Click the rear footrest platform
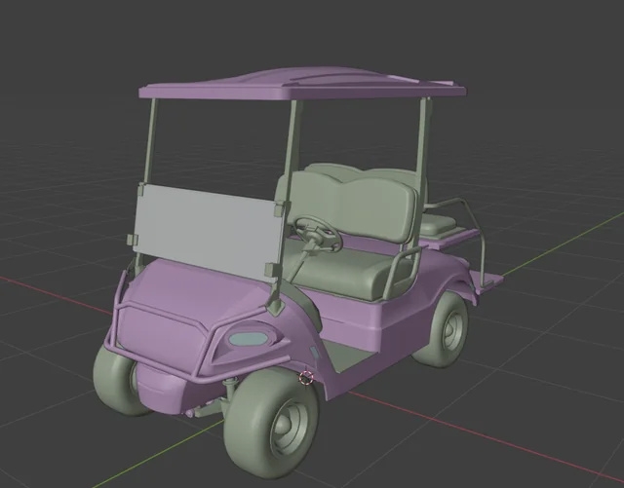 coord(493,281)
